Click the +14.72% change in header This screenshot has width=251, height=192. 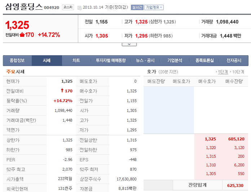point(49,35)
